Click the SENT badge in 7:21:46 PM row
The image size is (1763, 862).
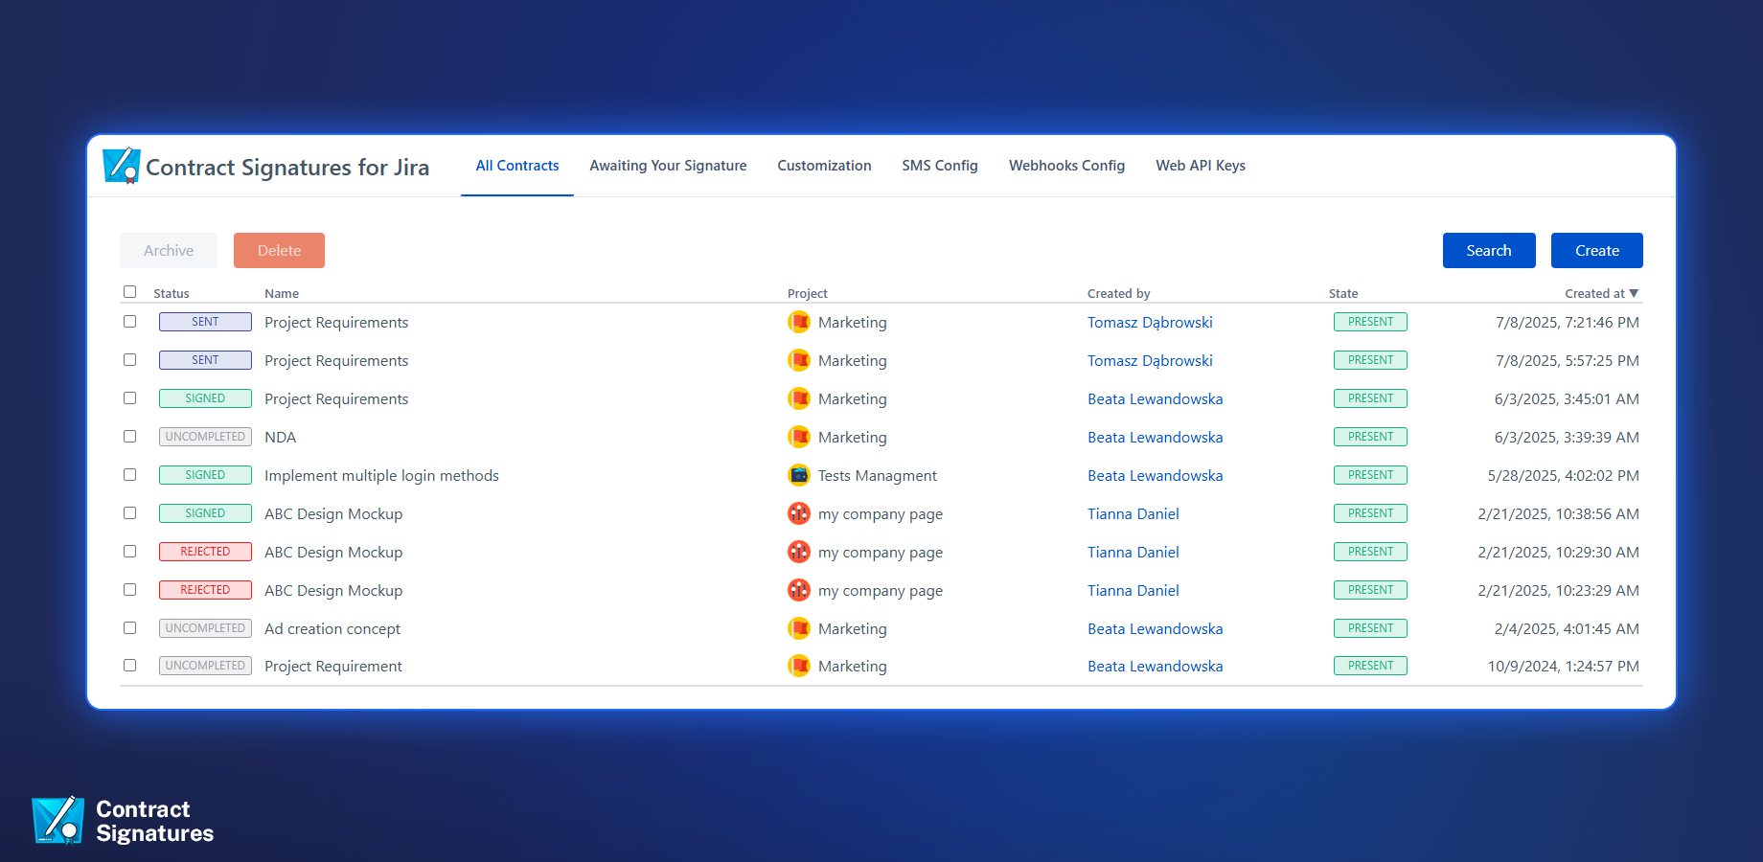[x=205, y=322]
